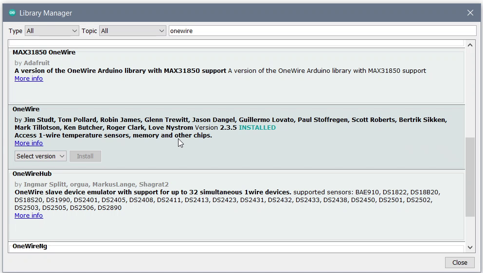
Task: Open More info link for OneWire library
Action: click(29, 143)
